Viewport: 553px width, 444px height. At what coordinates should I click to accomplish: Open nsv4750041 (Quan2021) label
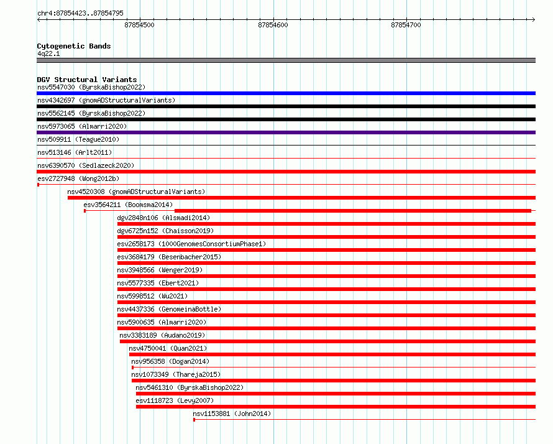(168, 348)
